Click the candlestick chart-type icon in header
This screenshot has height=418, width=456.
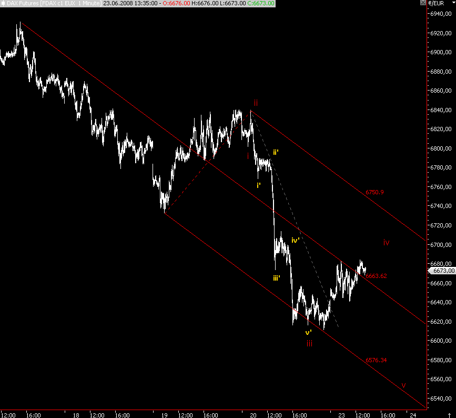click(3, 3)
